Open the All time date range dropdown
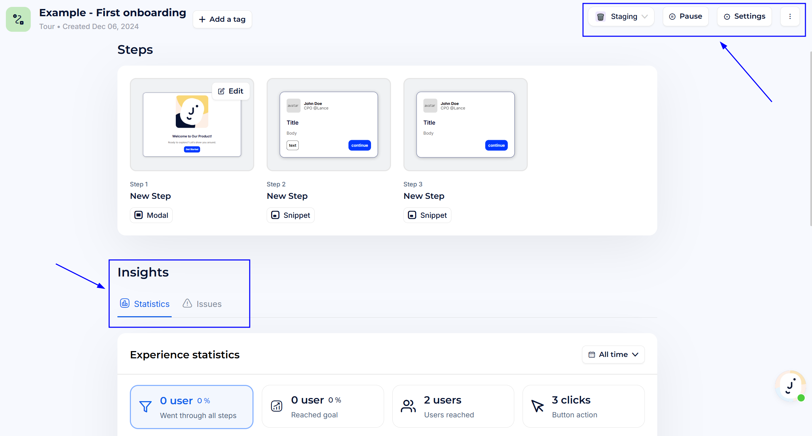 [x=613, y=355]
